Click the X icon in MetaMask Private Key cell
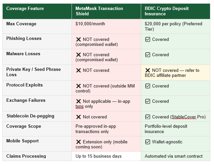Viewport: 214px width, 166px height. (79, 71)
